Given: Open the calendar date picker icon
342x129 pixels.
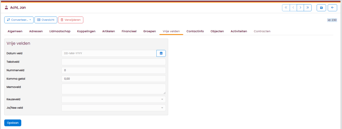Looking at the screenshot, I should (161, 53).
